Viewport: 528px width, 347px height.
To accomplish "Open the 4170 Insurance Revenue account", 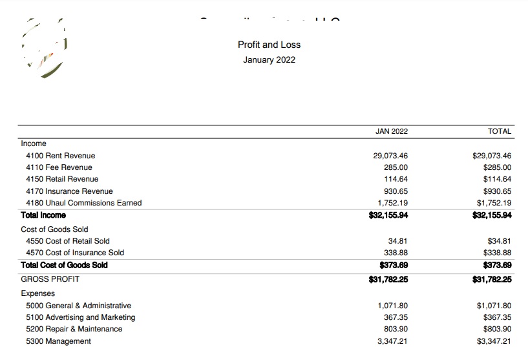I will 69,191.
